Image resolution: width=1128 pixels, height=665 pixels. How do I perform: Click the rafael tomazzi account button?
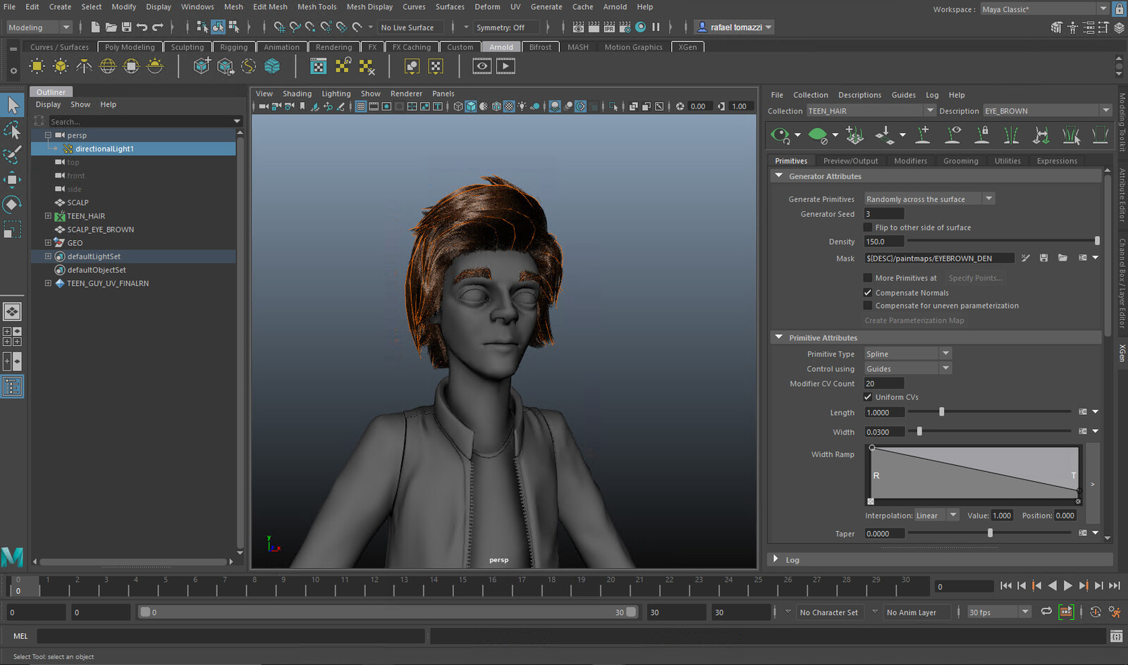point(735,27)
